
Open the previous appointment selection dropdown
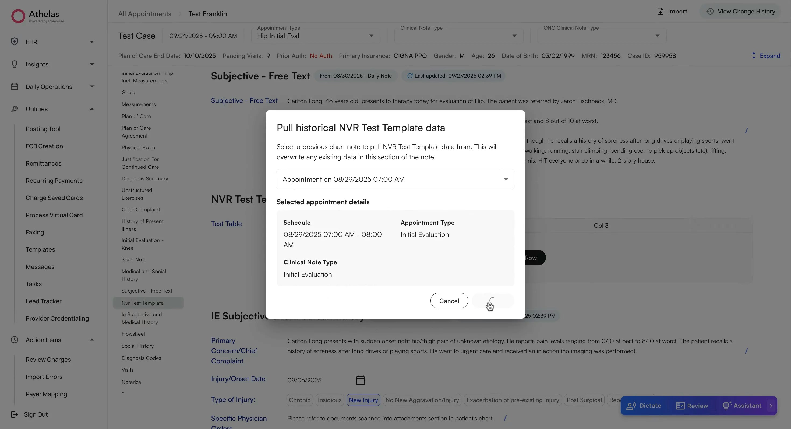point(395,179)
